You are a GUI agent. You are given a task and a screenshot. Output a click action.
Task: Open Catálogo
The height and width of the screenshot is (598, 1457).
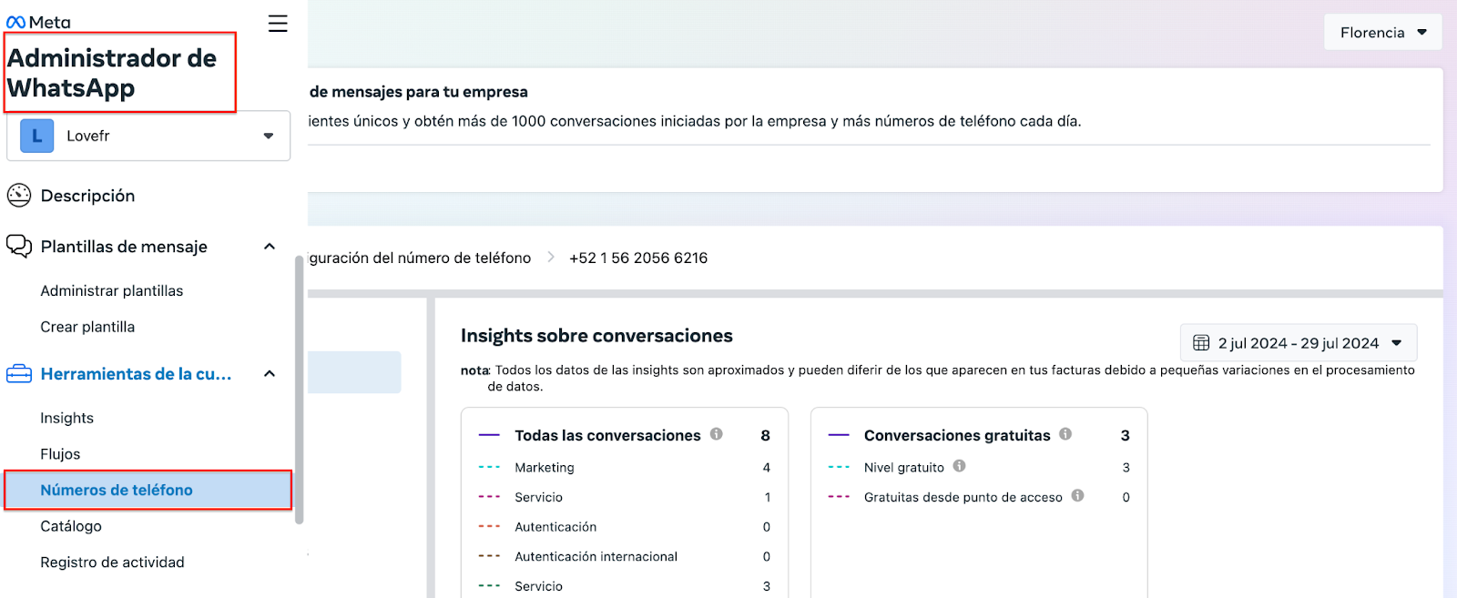71,526
